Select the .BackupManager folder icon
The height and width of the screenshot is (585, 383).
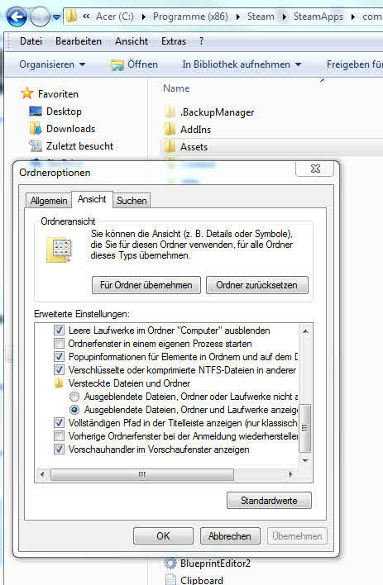pos(170,112)
